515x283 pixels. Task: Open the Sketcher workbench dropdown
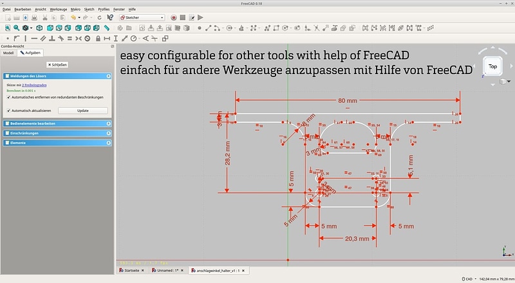tap(142, 17)
